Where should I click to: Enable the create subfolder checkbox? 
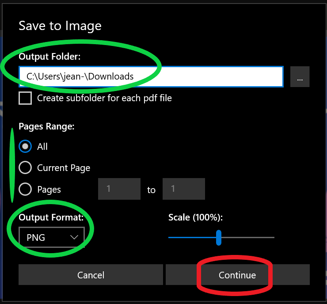coord(25,98)
